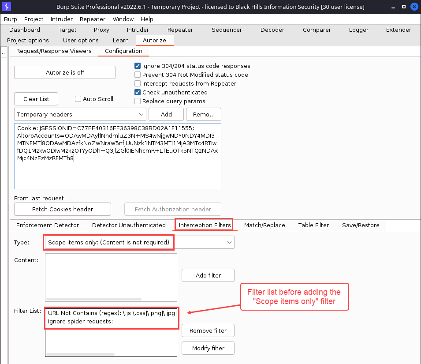Enable Intercept requests from Repeater

click(x=138, y=84)
